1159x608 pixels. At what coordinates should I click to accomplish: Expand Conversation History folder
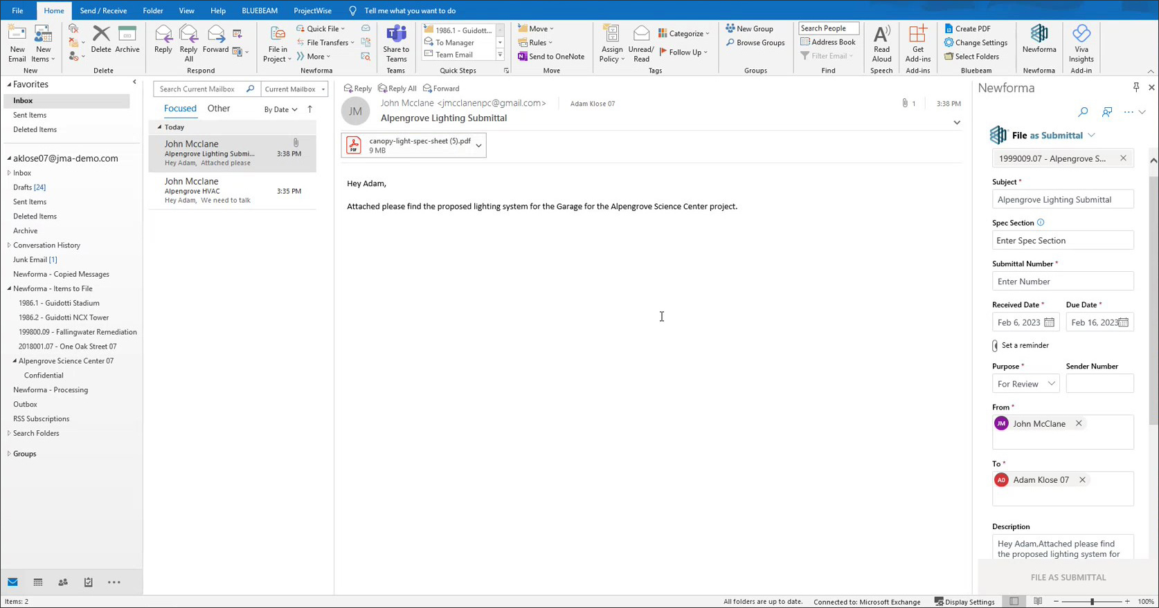tap(9, 246)
